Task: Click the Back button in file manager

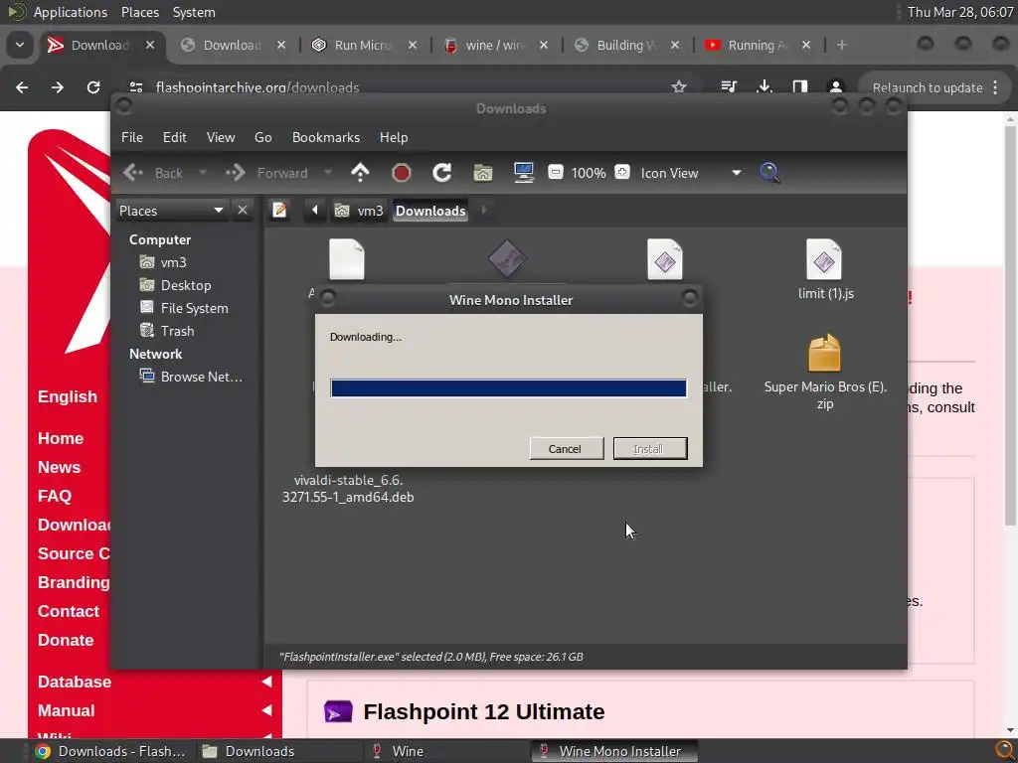Action: click(x=154, y=173)
